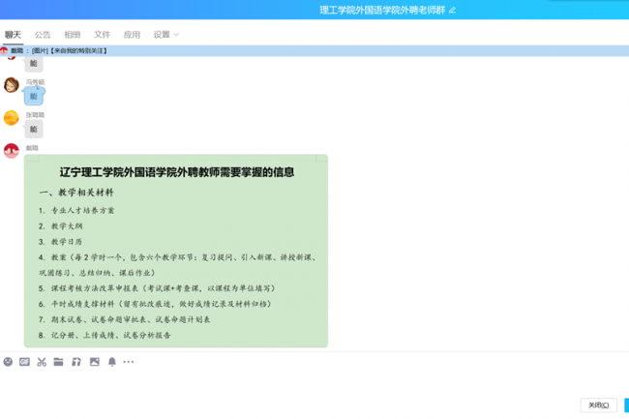Switch to the 聊天 tab

13,35
